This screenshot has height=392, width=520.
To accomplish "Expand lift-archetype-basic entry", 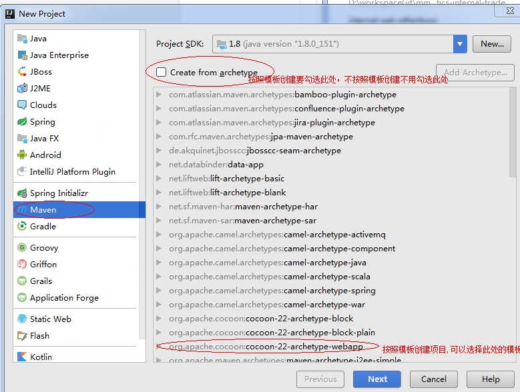I will click(x=159, y=179).
